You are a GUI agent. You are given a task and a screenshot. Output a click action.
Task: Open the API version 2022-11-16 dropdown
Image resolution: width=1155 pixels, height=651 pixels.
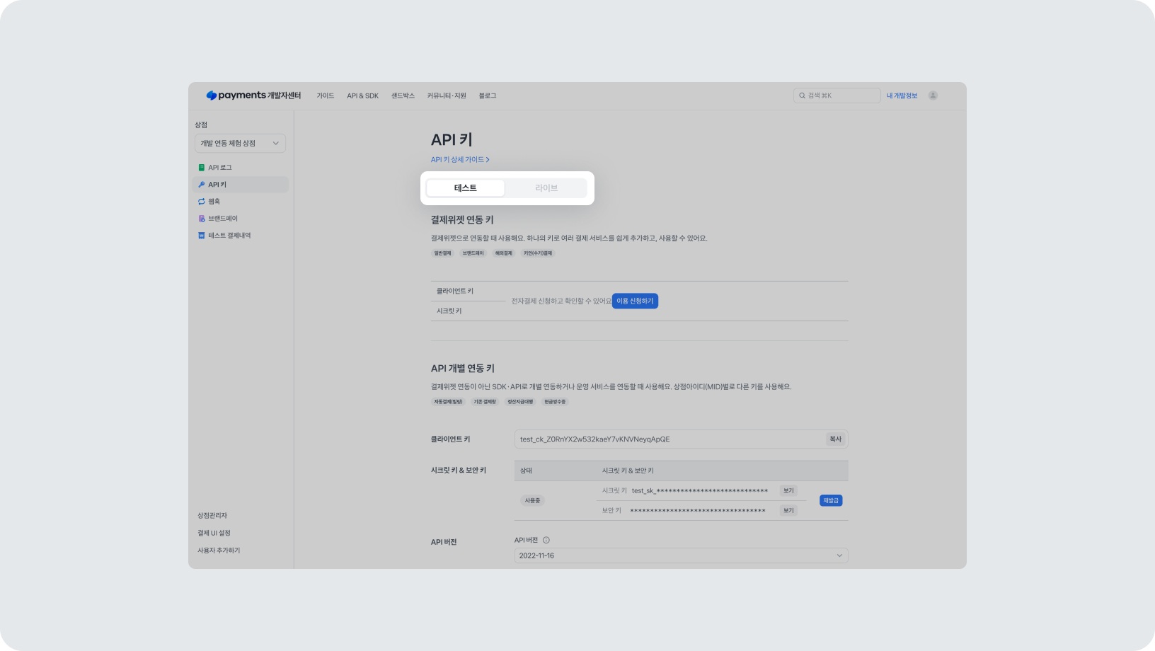click(681, 555)
